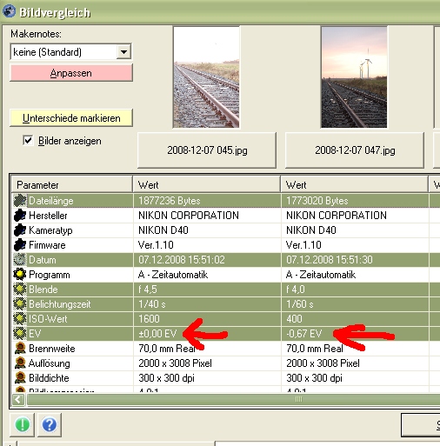This screenshot has width=440, height=446.
Task: Select the Brennweite row label
Action: point(52,349)
